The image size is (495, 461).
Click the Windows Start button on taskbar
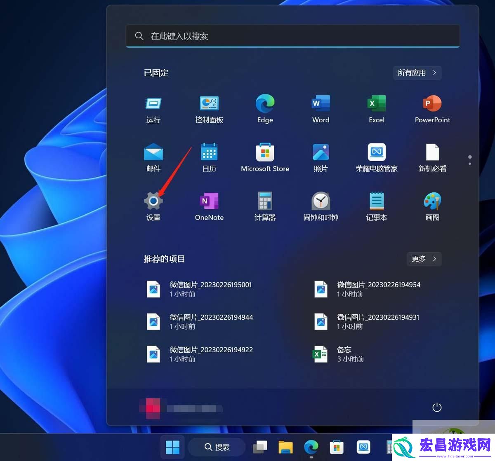(x=172, y=447)
